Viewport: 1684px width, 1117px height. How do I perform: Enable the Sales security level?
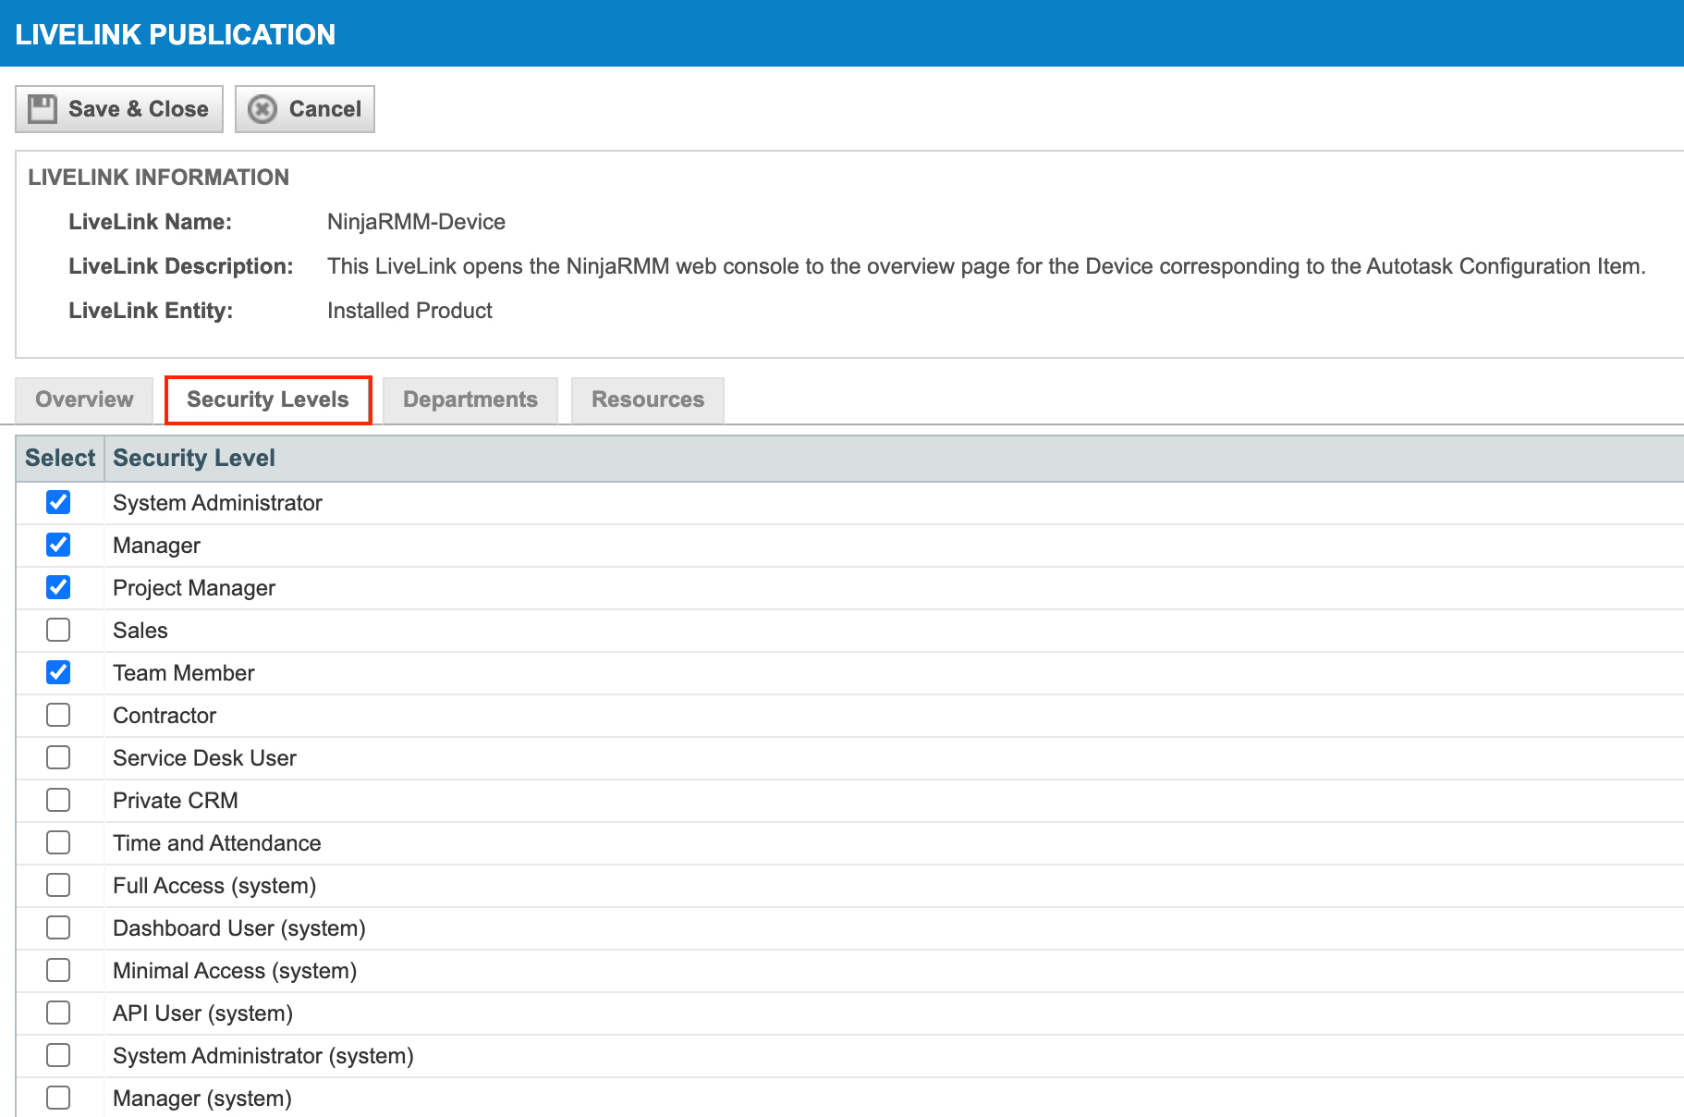[58, 630]
